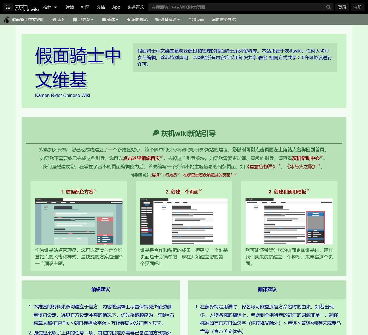Open the 文档 menu item
368x335 pixels.
(x=101, y=7)
